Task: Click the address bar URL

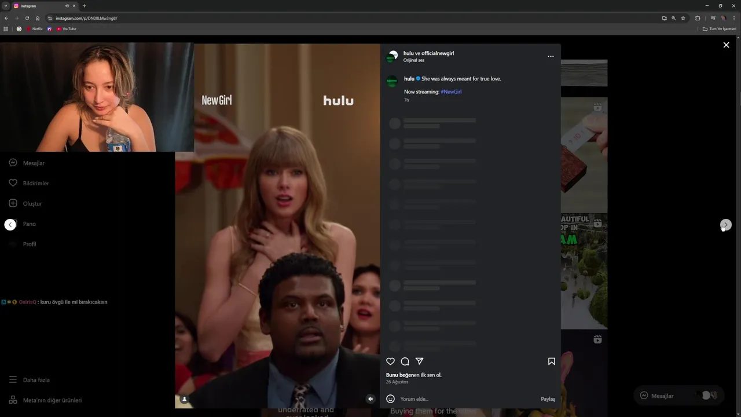Action: coord(86,18)
